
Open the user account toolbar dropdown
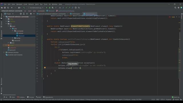(19, 8)
